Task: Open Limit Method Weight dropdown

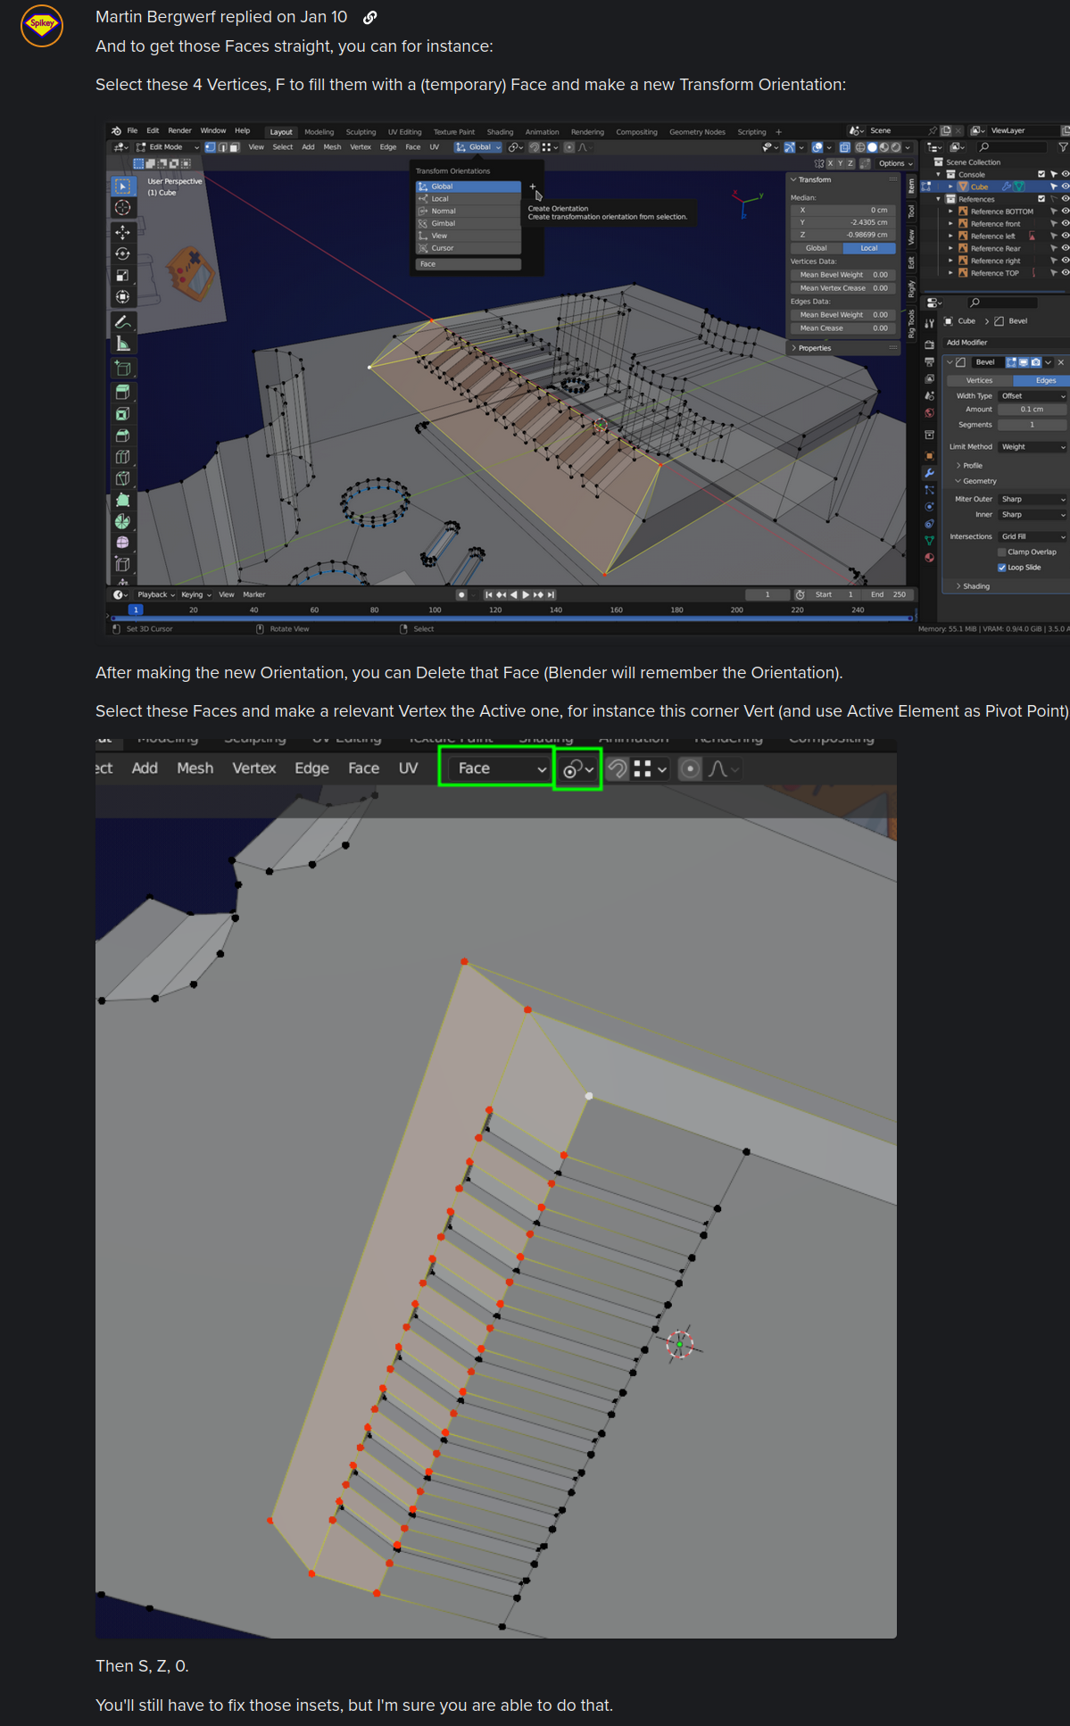Action: tap(1033, 446)
